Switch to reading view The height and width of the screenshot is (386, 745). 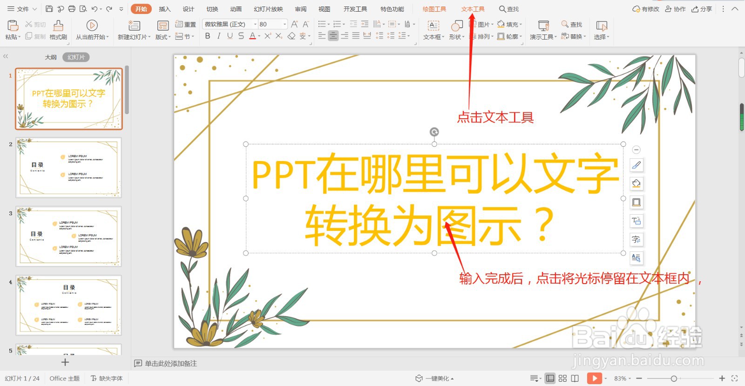[575, 378]
